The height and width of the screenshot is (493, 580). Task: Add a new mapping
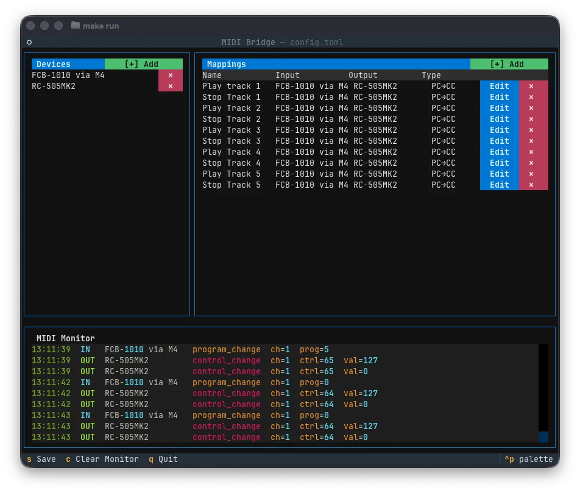[509, 64]
